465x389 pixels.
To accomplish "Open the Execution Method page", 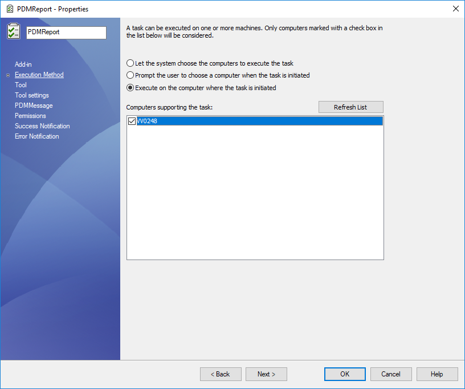I will (39, 75).
